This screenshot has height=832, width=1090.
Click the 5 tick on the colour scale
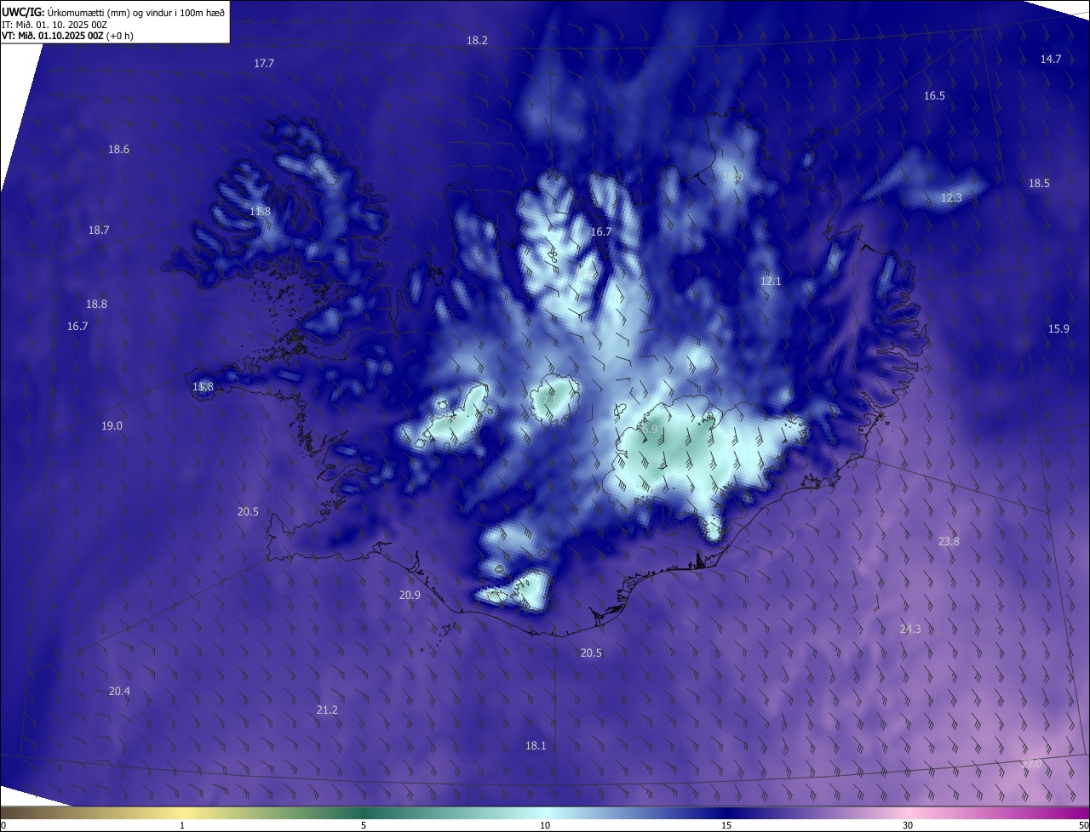click(x=364, y=826)
